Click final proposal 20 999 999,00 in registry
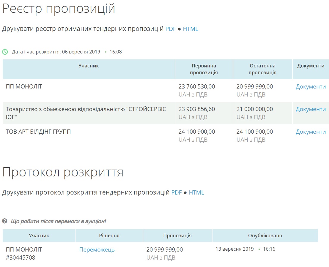The width and height of the screenshot is (329, 267). [x=254, y=86]
